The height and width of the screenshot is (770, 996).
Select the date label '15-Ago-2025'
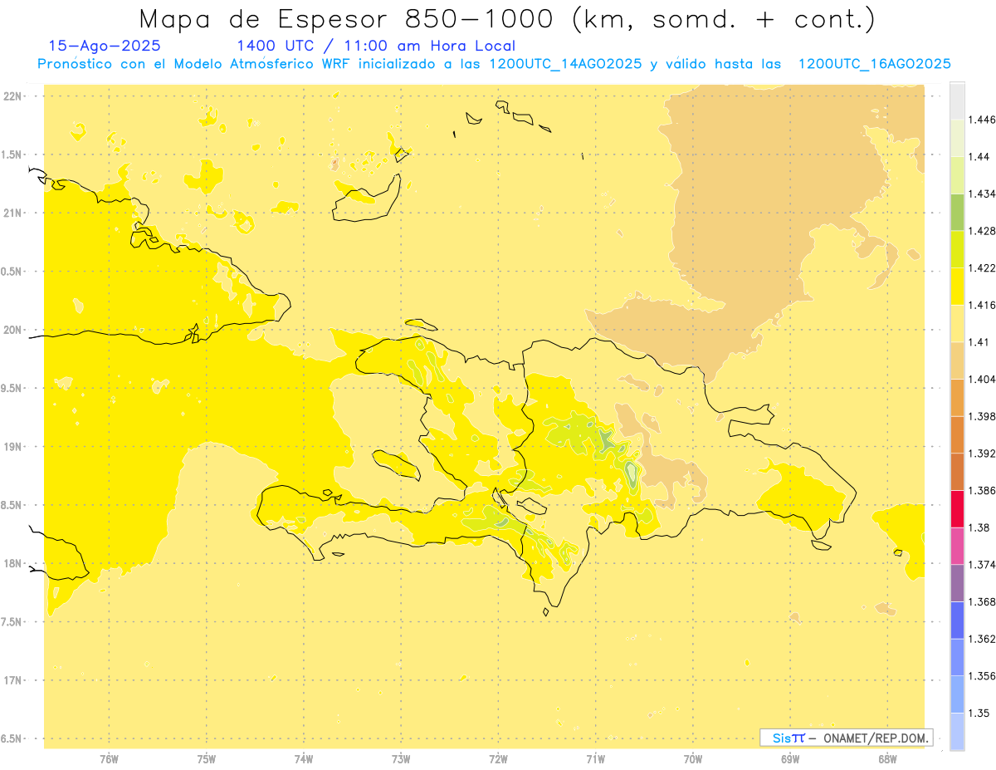click(x=105, y=47)
